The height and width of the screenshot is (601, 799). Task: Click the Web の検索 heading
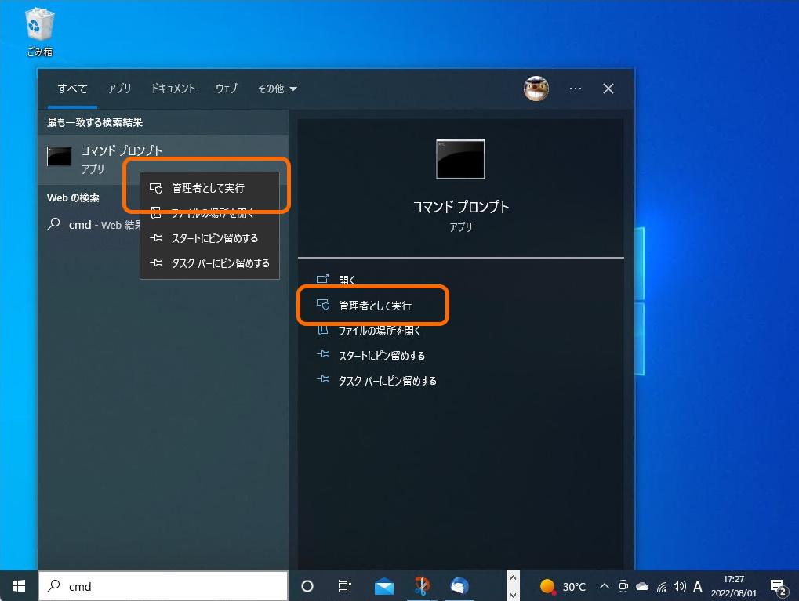click(x=73, y=197)
